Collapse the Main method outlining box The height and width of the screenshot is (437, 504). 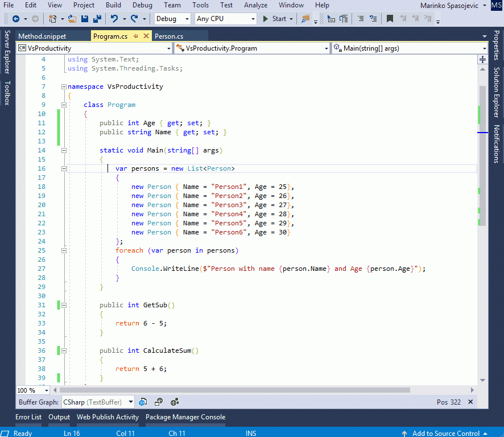(64, 150)
